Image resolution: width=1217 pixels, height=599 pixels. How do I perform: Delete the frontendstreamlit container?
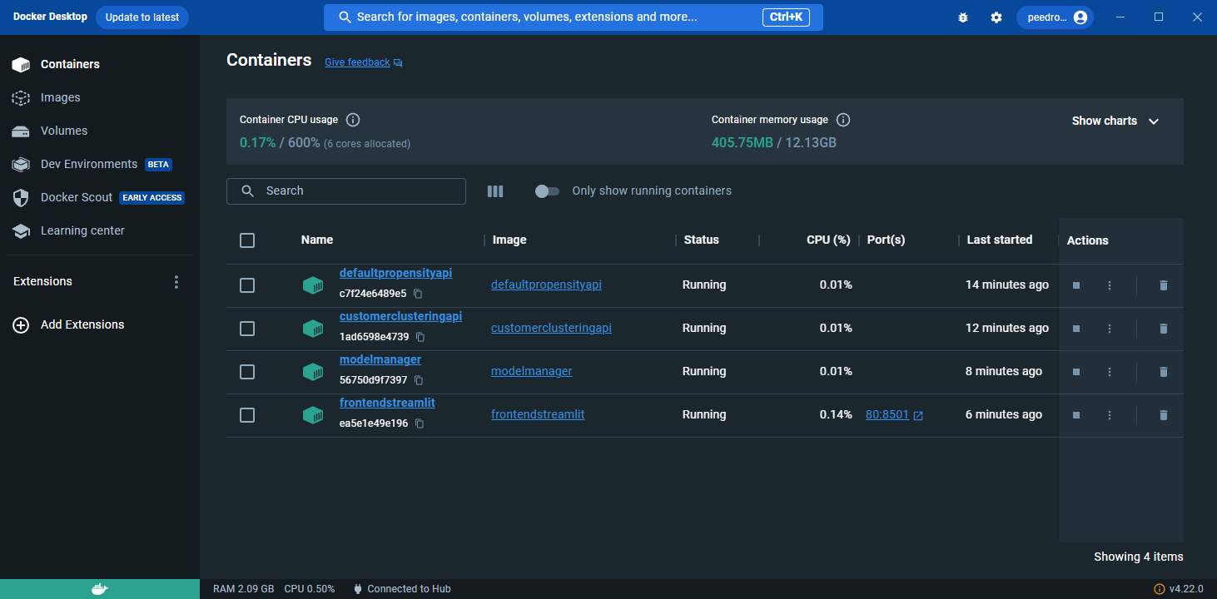pos(1164,415)
